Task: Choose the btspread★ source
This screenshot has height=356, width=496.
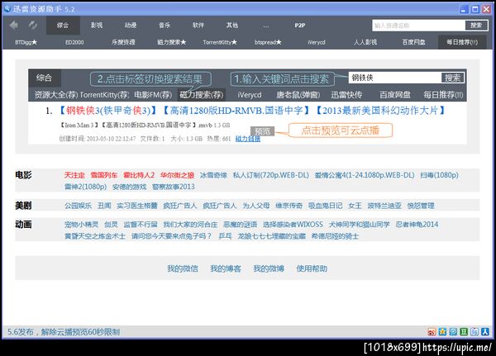Action: click(268, 42)
